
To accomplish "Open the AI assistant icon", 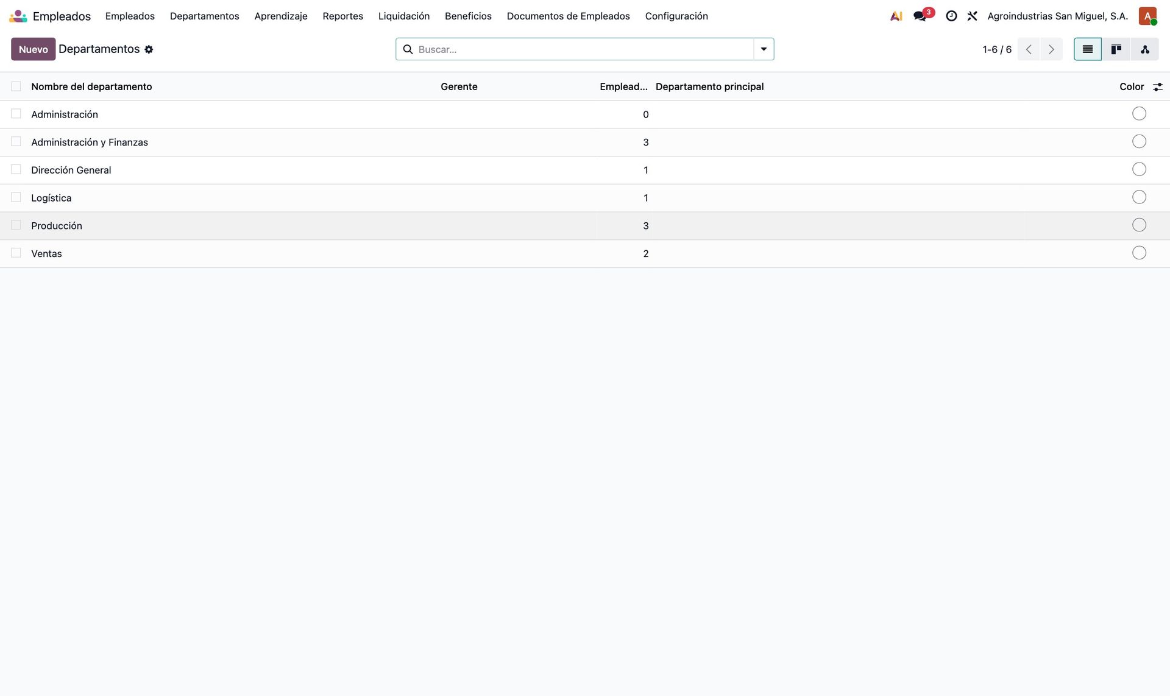I will tap(896, 16).
